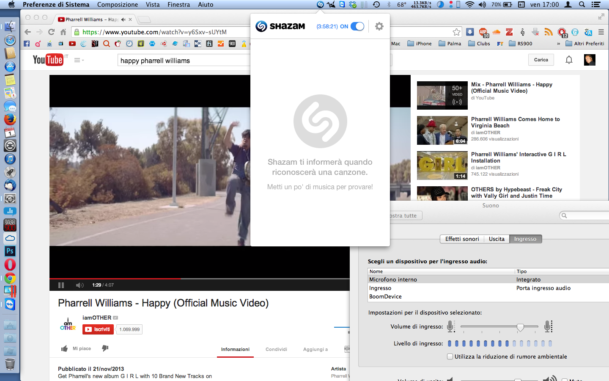Screen dimensions: 609x381
Task: Expand the YouTube guide menu
Action: tap(79, 60)
